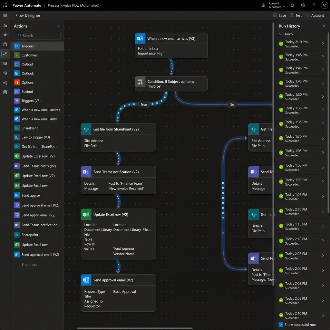The height and width of the screenshot is (330, 330).
Task: Select Update Excel row action at list bottom
Action: (x=37, y=245)
